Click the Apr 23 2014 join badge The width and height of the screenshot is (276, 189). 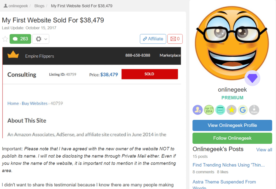209,110
